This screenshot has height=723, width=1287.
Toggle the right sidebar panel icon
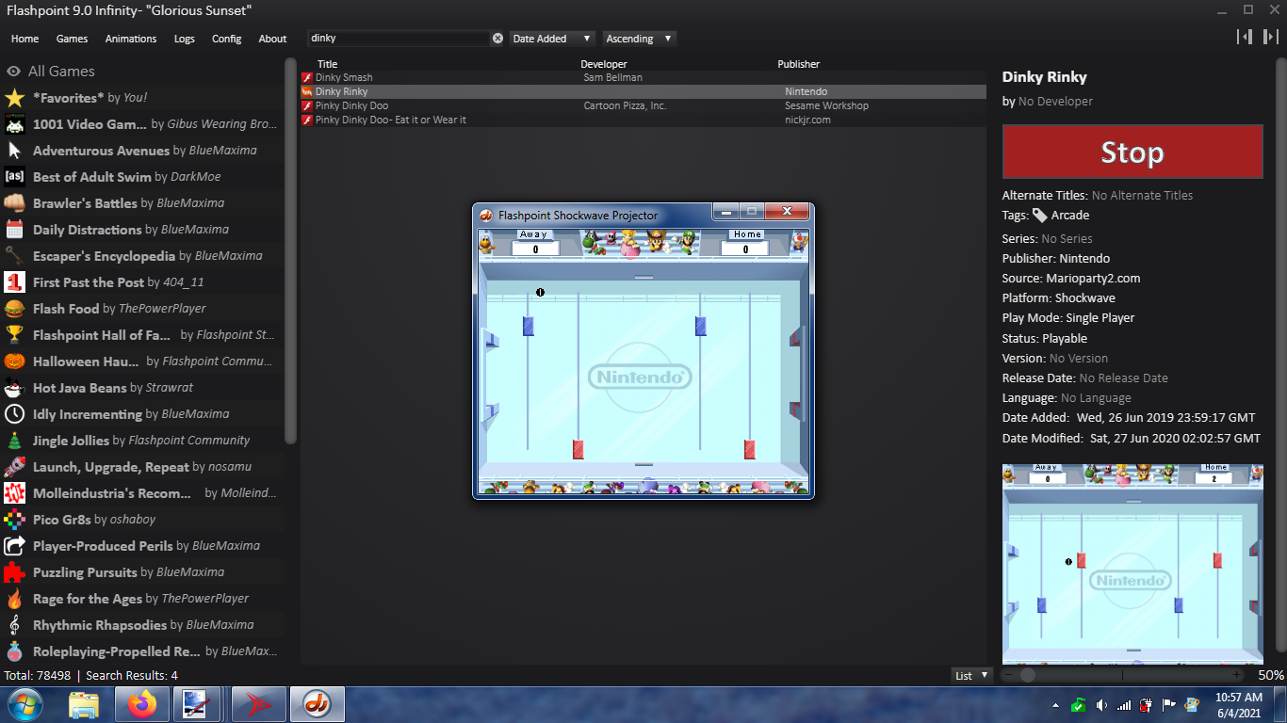pyautogui.click(x=1270, y=37)
